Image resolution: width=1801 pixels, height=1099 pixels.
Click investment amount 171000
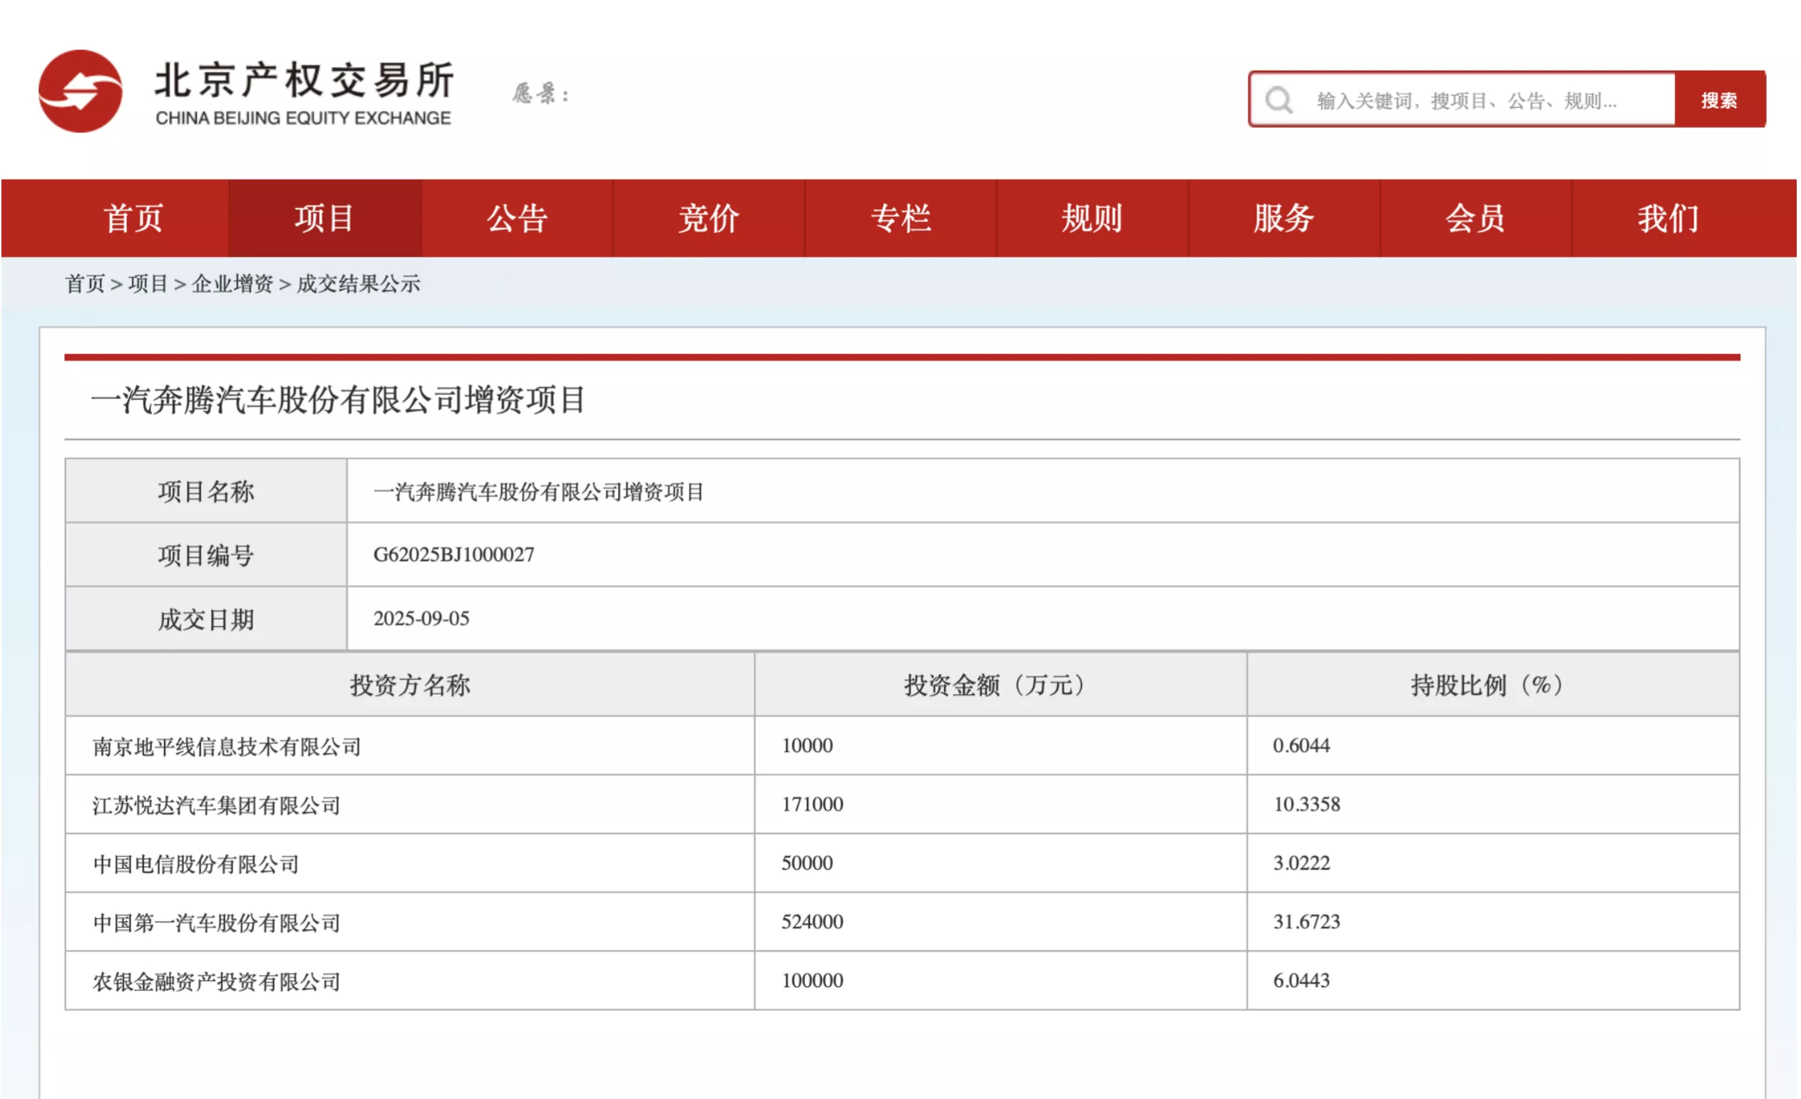coord(813,805)
